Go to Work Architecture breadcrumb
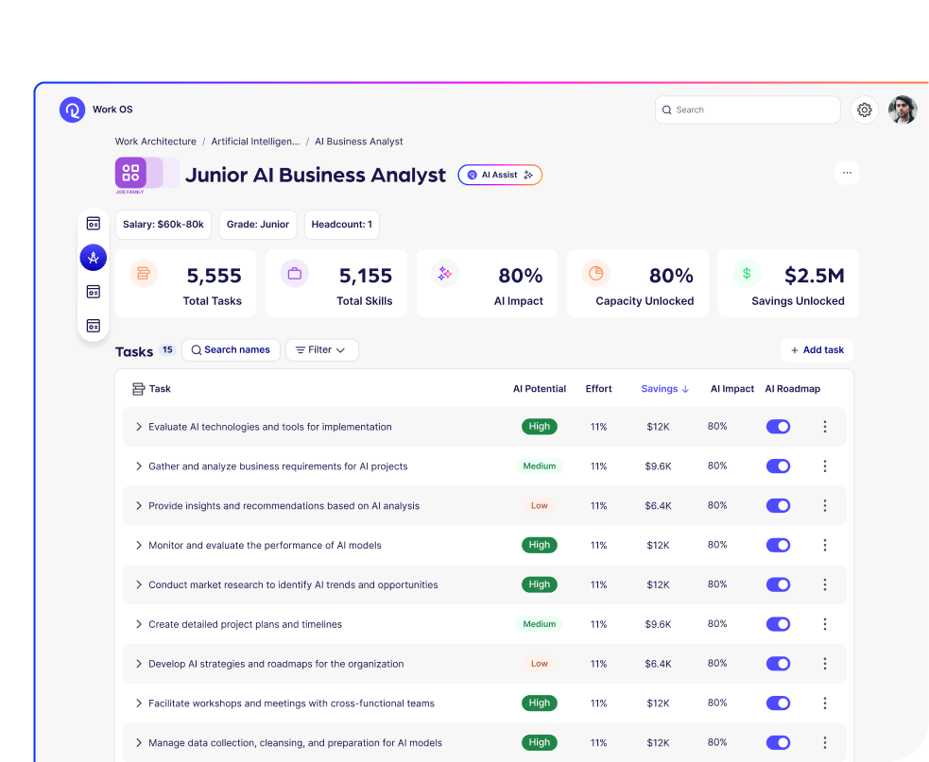 tap(156, 142)
